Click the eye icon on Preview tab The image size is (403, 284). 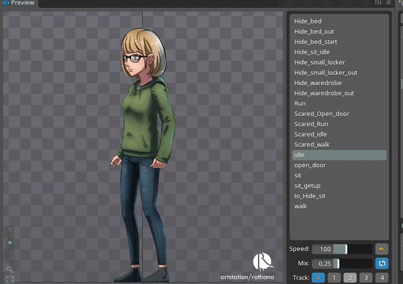pos(5,3)
